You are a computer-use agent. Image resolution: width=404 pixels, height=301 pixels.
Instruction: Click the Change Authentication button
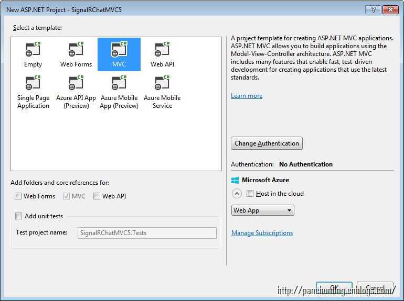tap(267, 143)
